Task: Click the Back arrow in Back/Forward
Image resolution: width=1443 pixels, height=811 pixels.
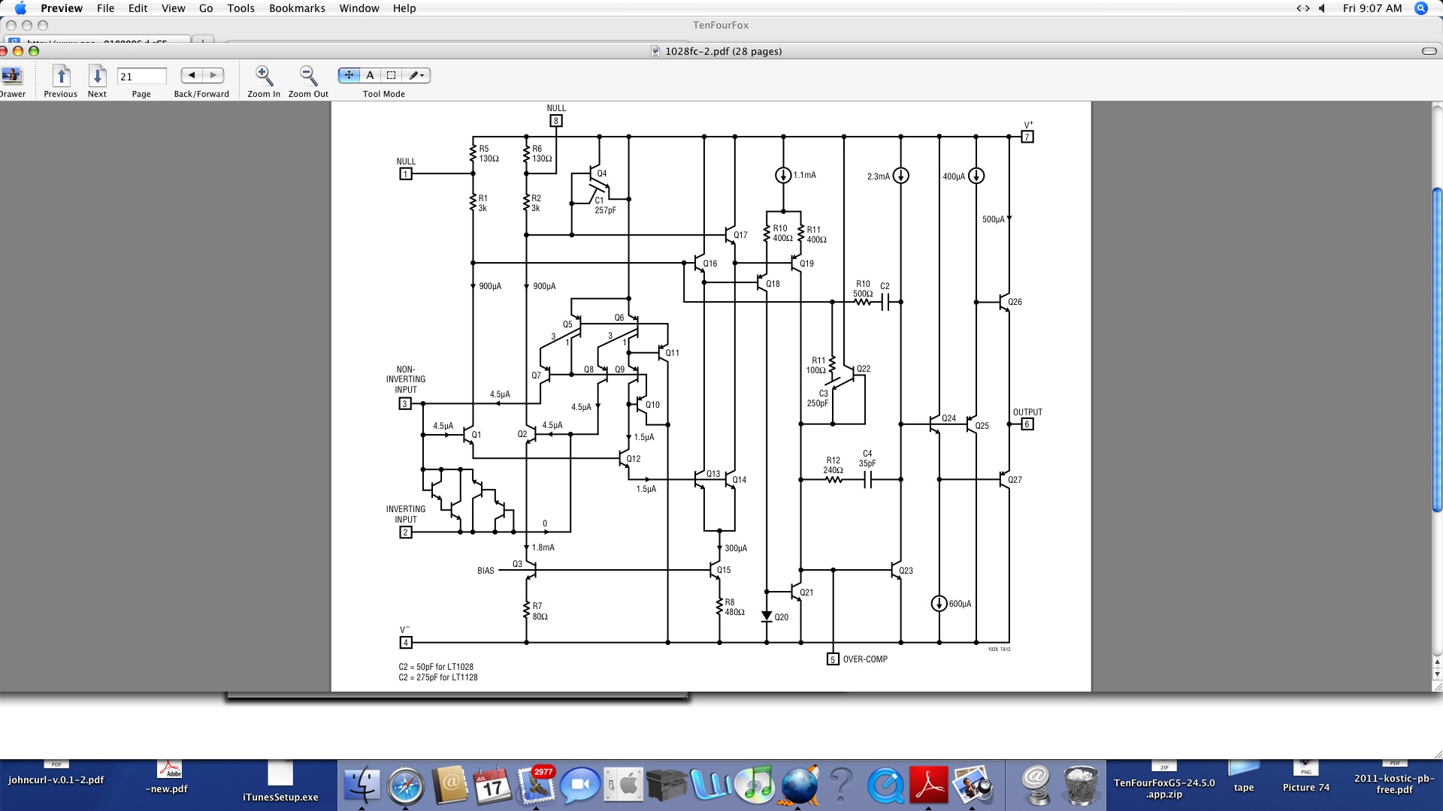Action: click(192, 75)
